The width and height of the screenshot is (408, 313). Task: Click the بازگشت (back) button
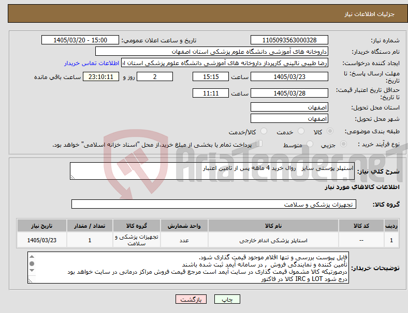pyautogui.click(x=191, y=299)
